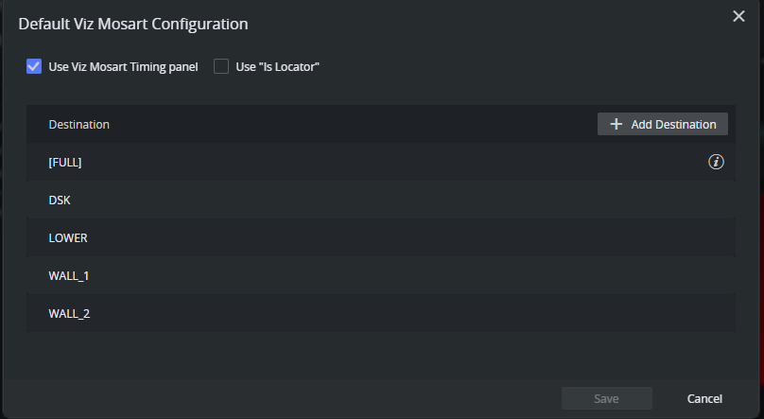Close the Viz Mosart Configuration dialog
764x419 pixels.
click(738, 16)
